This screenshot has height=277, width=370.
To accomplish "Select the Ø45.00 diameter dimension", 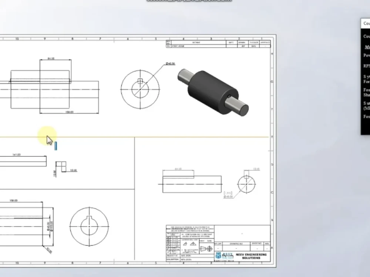I will coord(170,64).
